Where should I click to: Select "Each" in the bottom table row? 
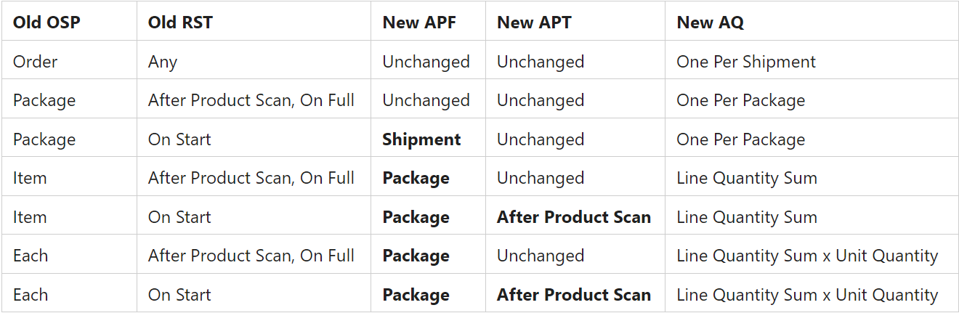(x=31, y=295)
